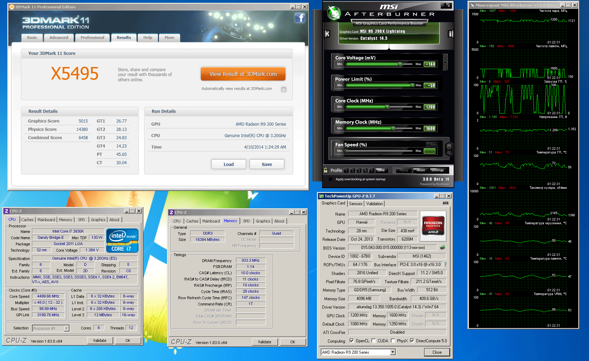The image size is (589, 361).
Task: Select profile slot 4 in Afterburner
Action: (x=365, y=170)
